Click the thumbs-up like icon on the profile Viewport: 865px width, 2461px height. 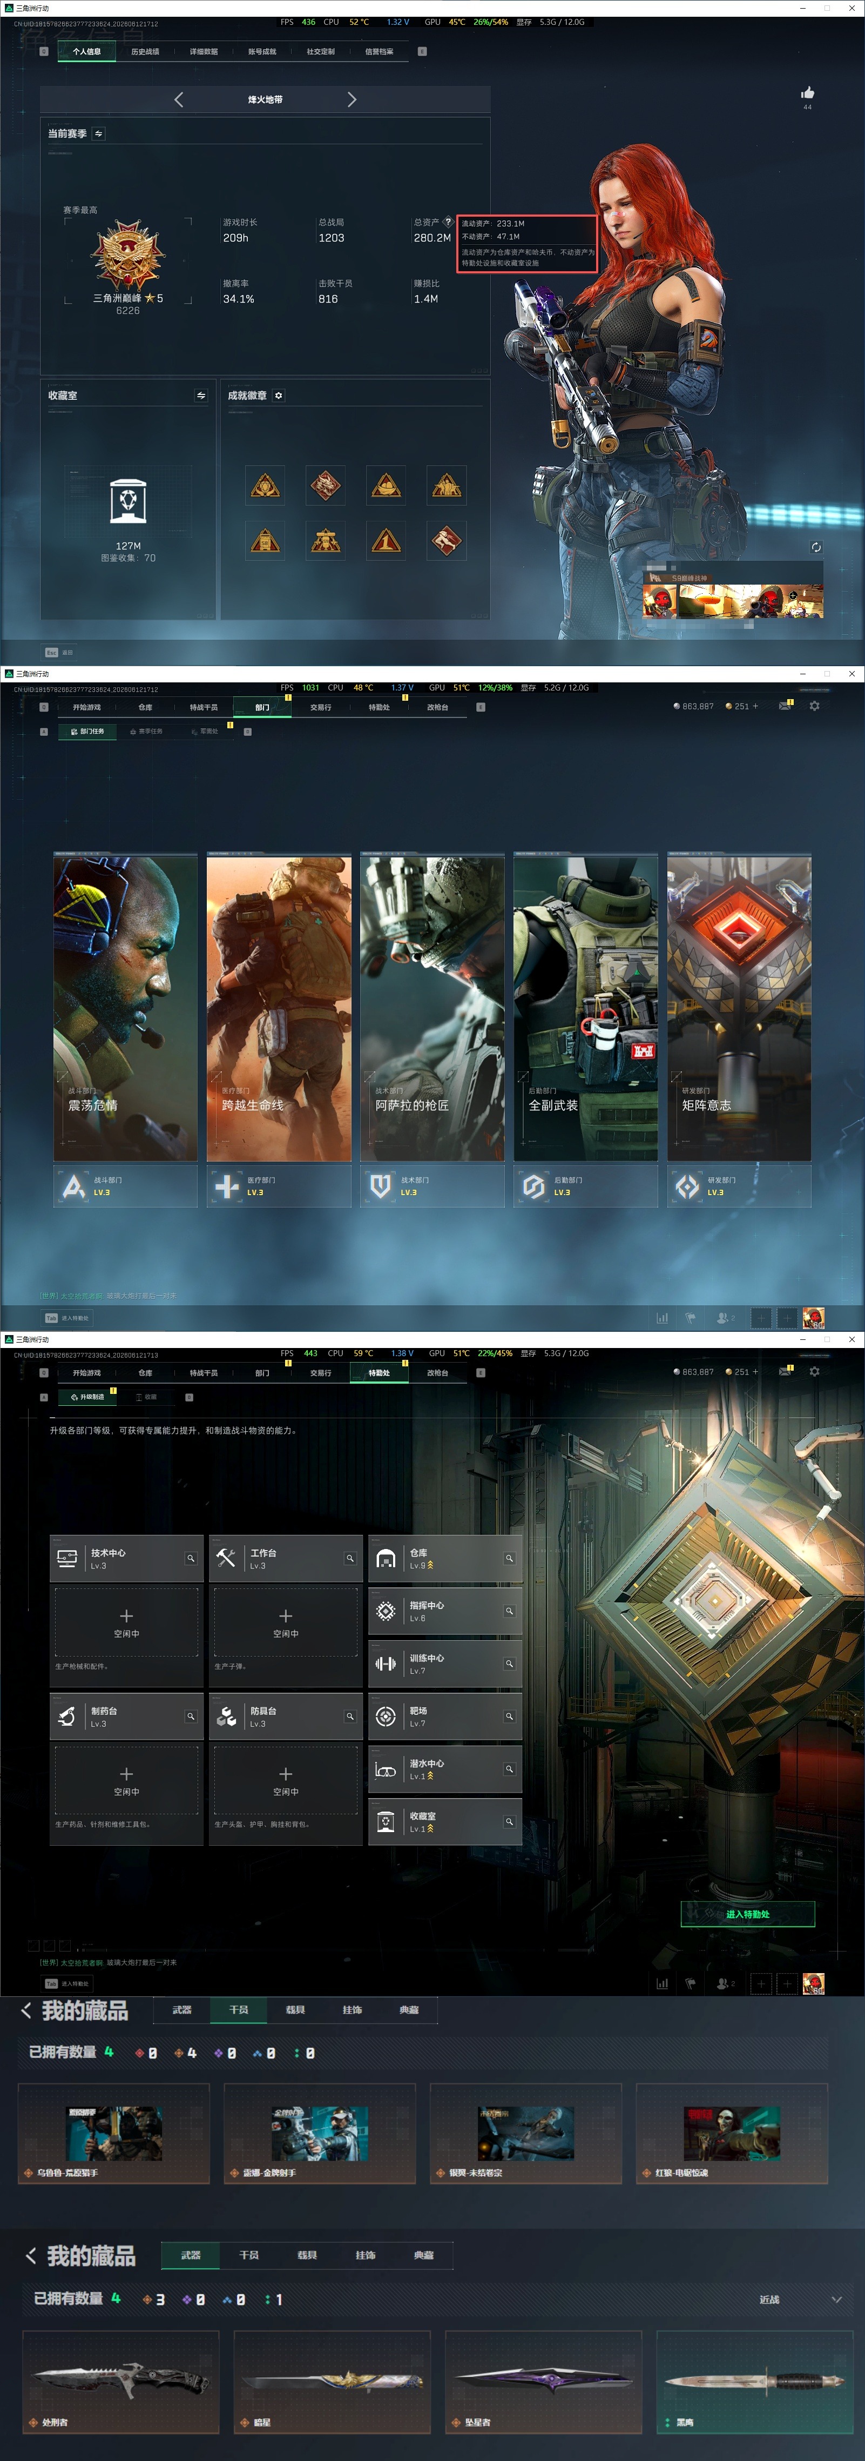click(x=808, y=93)
